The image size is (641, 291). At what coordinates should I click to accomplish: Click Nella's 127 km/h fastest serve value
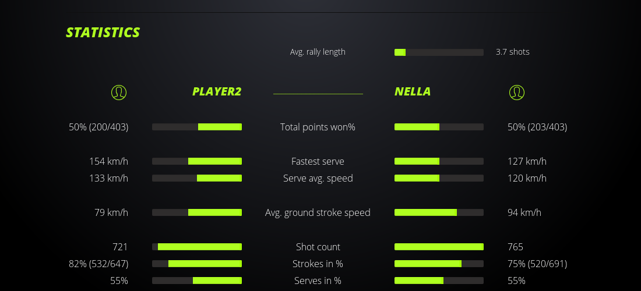coord(527,161)
